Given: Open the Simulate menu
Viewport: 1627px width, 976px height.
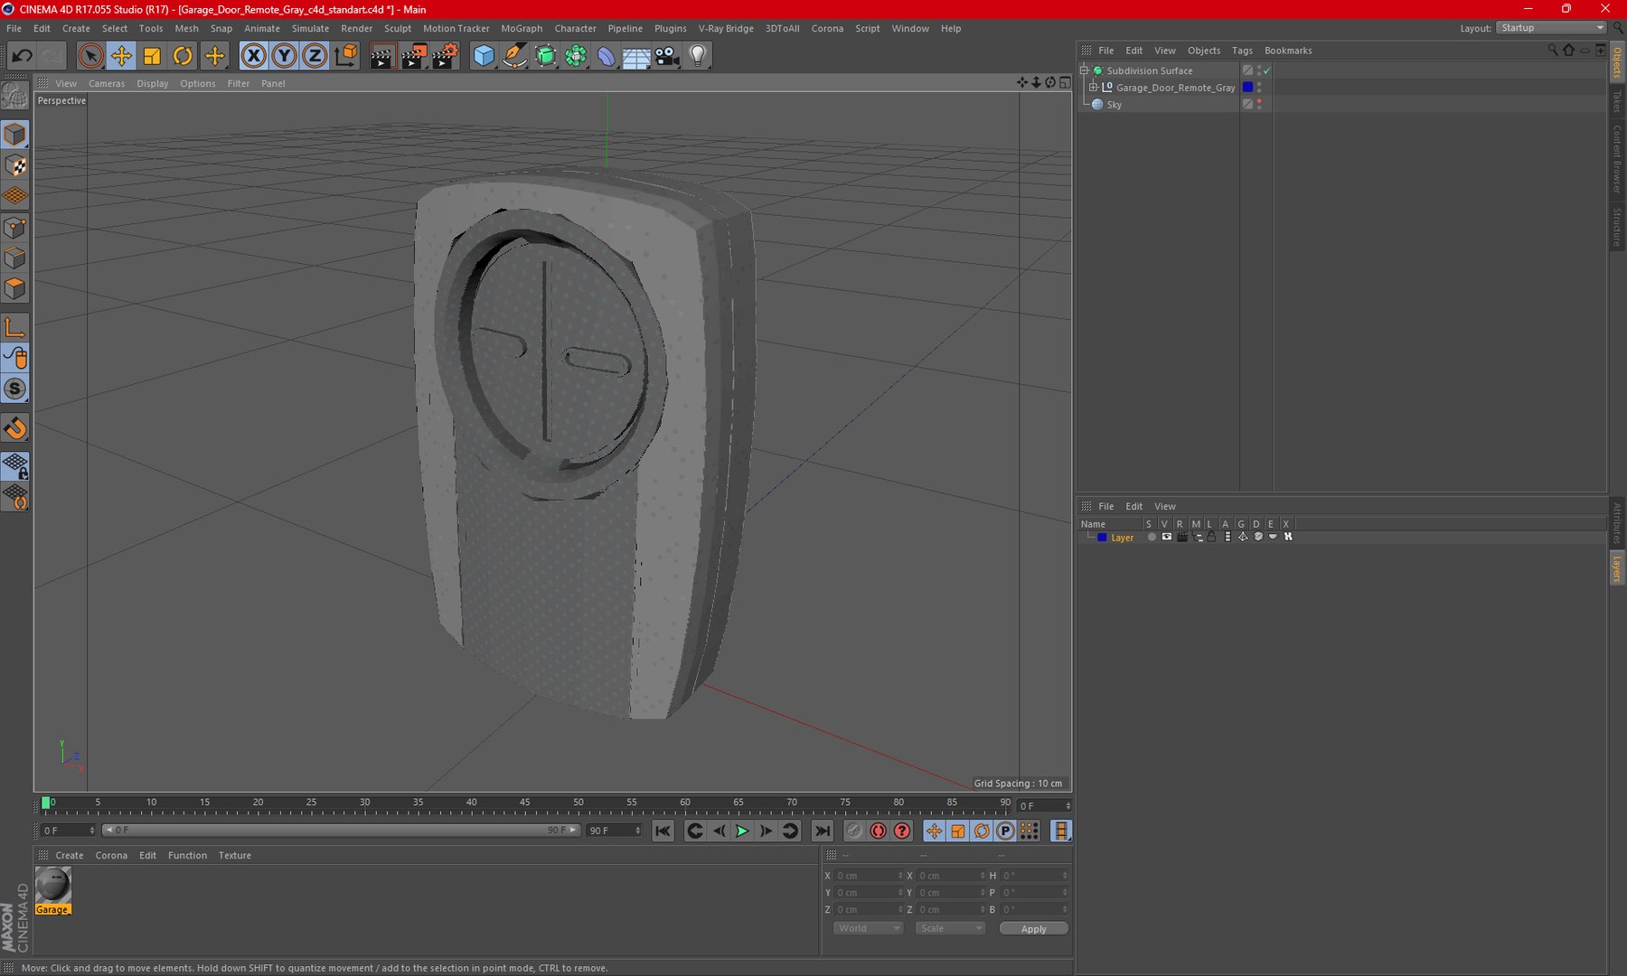Looking at the screenshot, I should click(310, 29).
